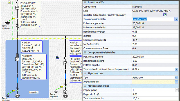Select the breaker symbol on top feeder
The height and width of the screenshot is (101, 180).
point(17,8)
